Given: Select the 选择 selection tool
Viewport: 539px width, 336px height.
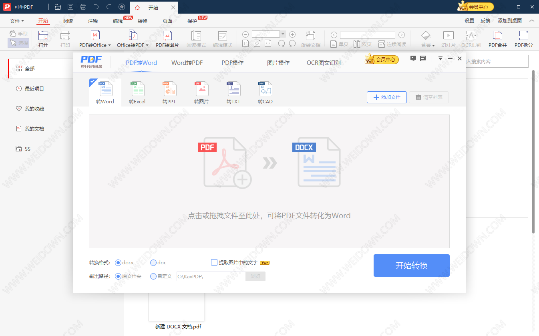Looking at the screenshot, I should click(19, 43).
